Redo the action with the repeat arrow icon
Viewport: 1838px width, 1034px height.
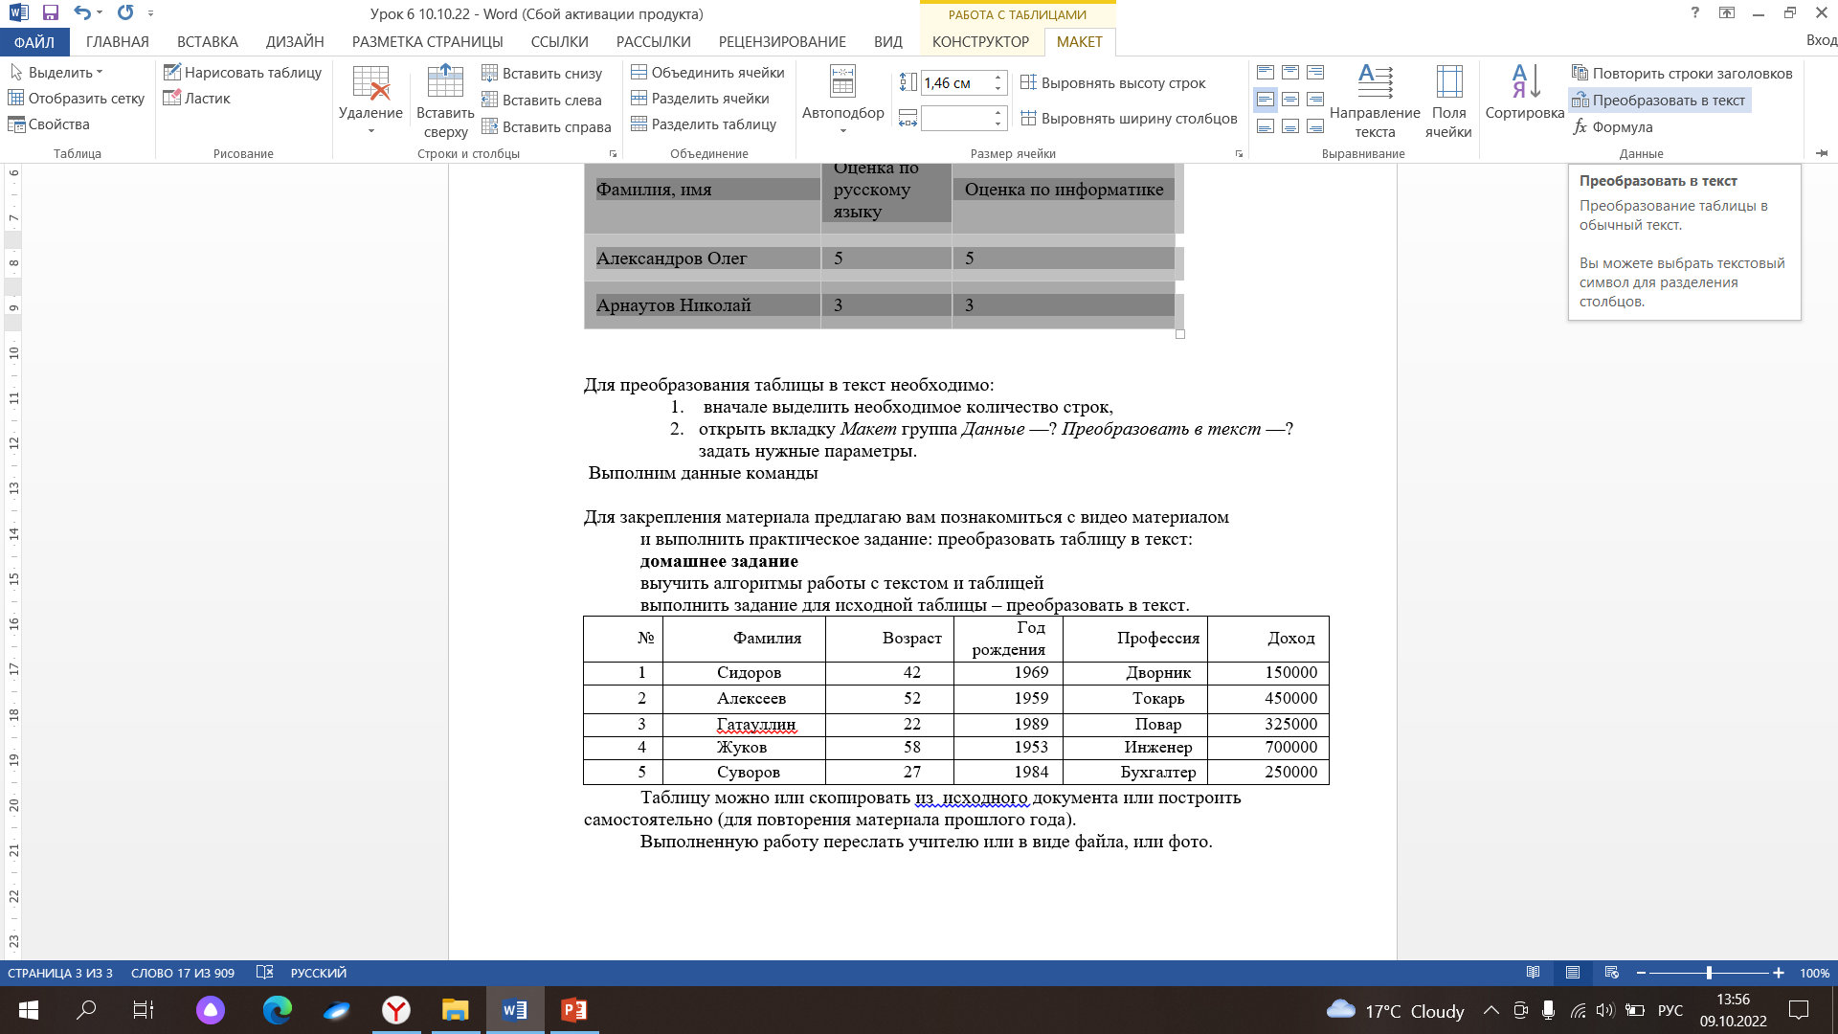[x=125, y=13]
